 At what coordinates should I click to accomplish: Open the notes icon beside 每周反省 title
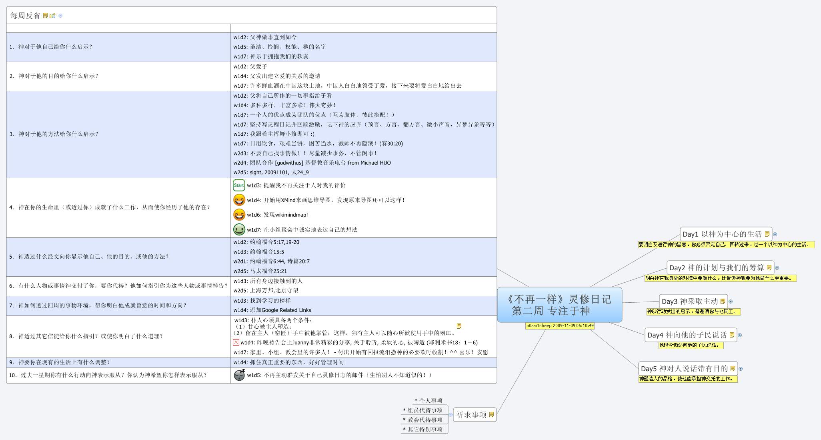click(45, 15)
